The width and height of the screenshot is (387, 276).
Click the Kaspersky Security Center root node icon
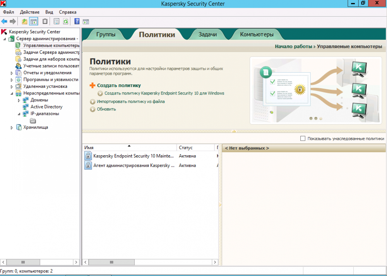click(x=4, y=32)
